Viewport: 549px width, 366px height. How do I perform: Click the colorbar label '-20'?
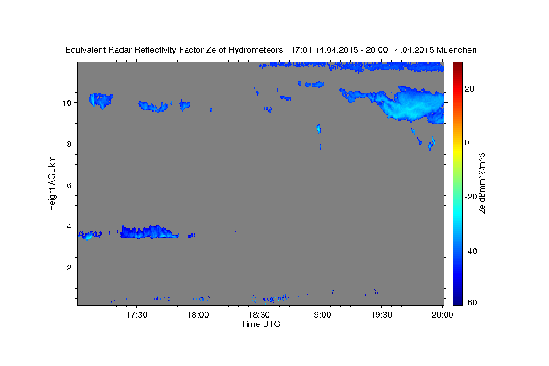pyautogui.click(x=470, y=197)
